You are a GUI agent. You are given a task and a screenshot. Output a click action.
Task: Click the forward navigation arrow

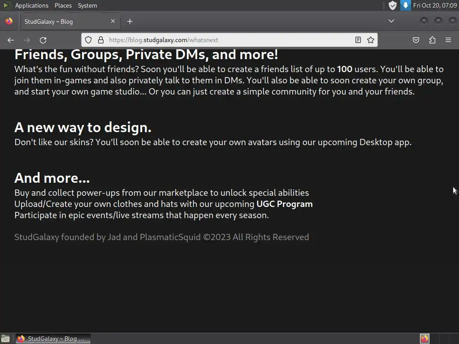pyautogui.click(x=27, y=40)
